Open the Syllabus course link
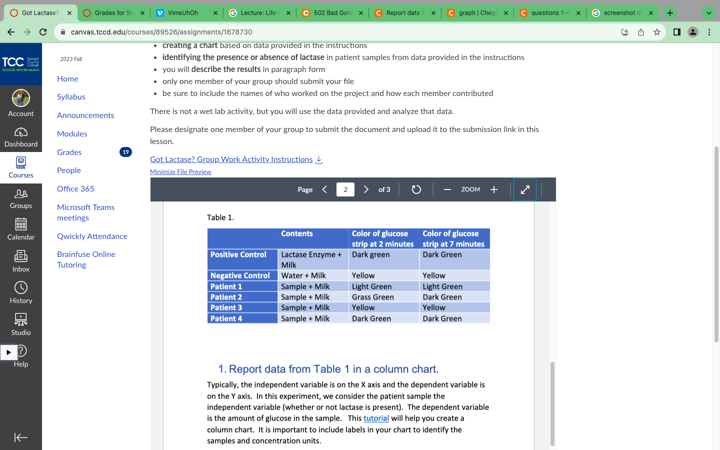Viewport: 720px width, 450px height. [71, 97]
